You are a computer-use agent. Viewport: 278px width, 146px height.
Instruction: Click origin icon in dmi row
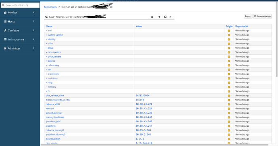click(229, 31)
